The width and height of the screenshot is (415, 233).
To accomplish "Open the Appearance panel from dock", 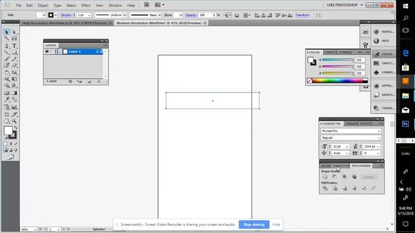I will tap(384, 85).
